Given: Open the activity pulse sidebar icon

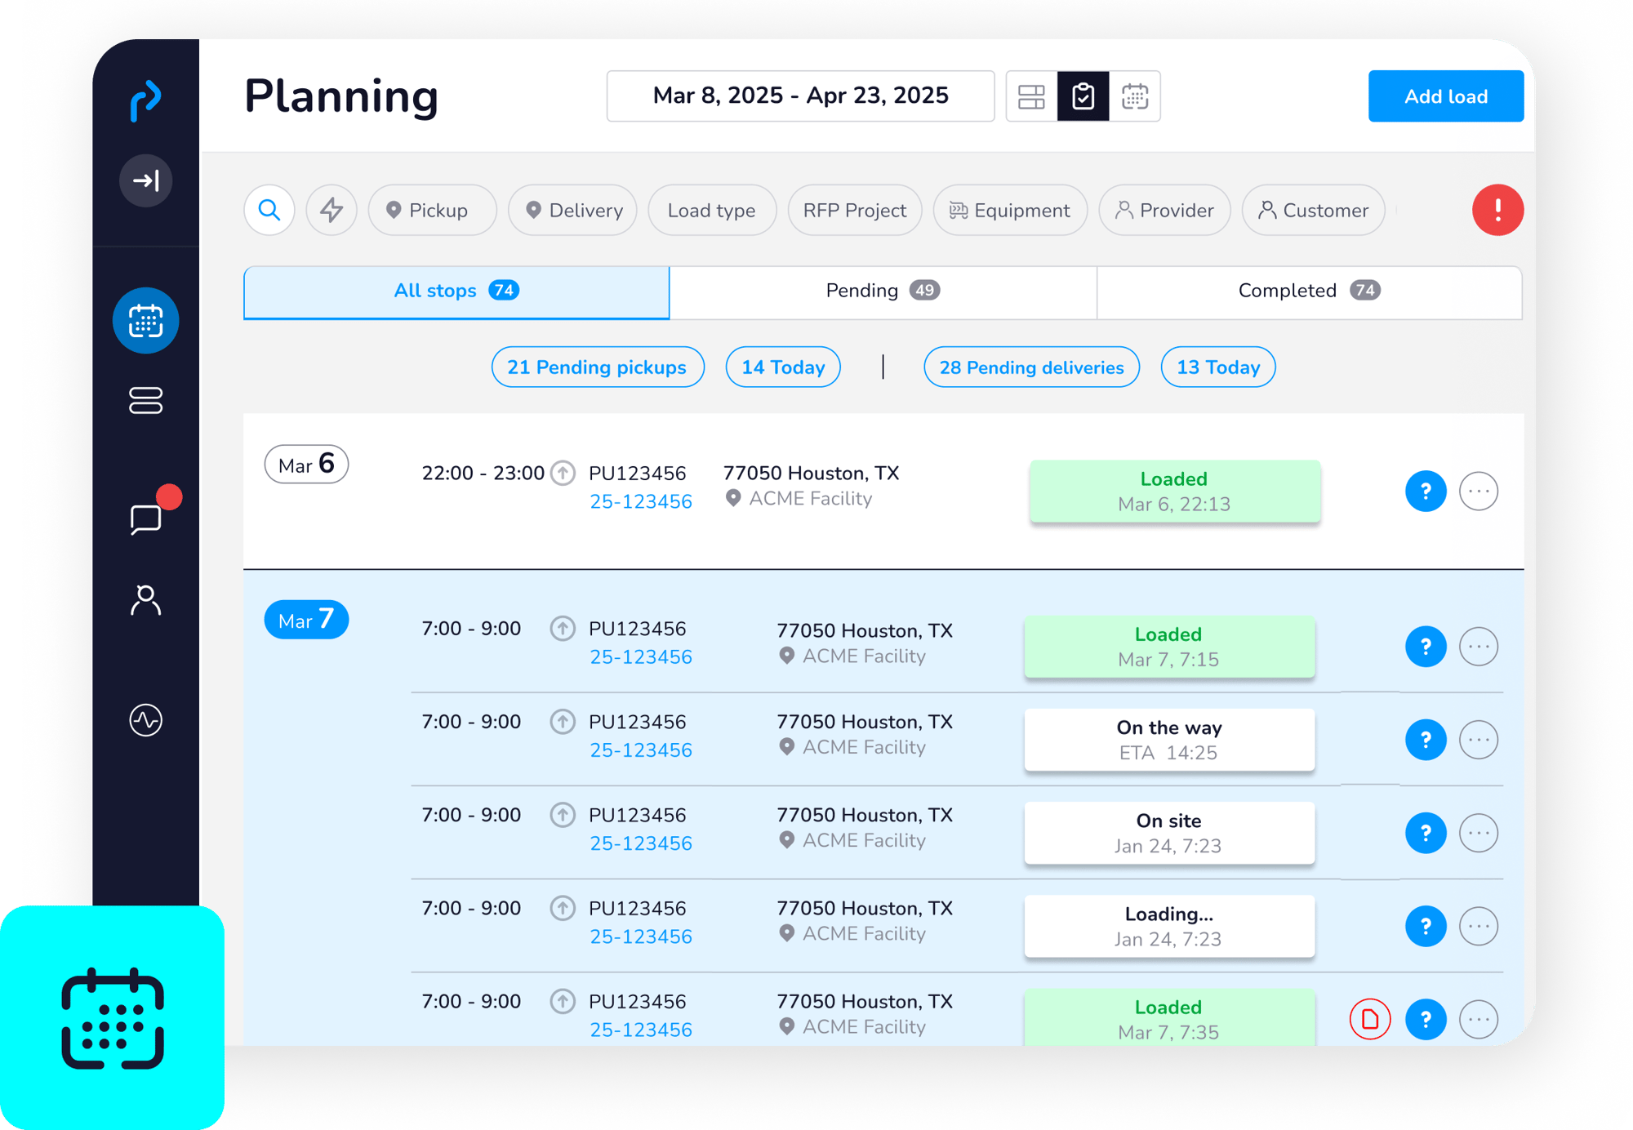Looking at the screenshot, I should (146, 720).
